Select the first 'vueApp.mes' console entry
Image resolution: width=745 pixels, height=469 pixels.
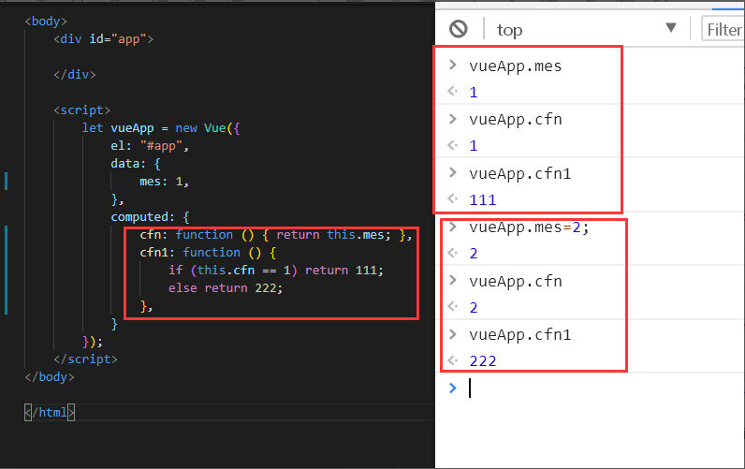tap(515, 66)
